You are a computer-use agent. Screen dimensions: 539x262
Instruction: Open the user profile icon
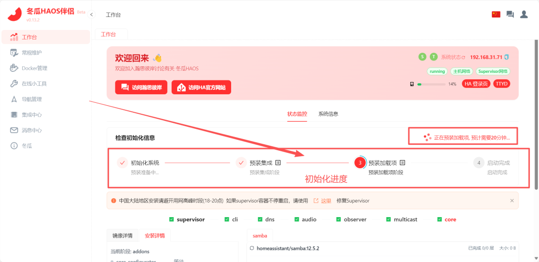coord(524,14)
